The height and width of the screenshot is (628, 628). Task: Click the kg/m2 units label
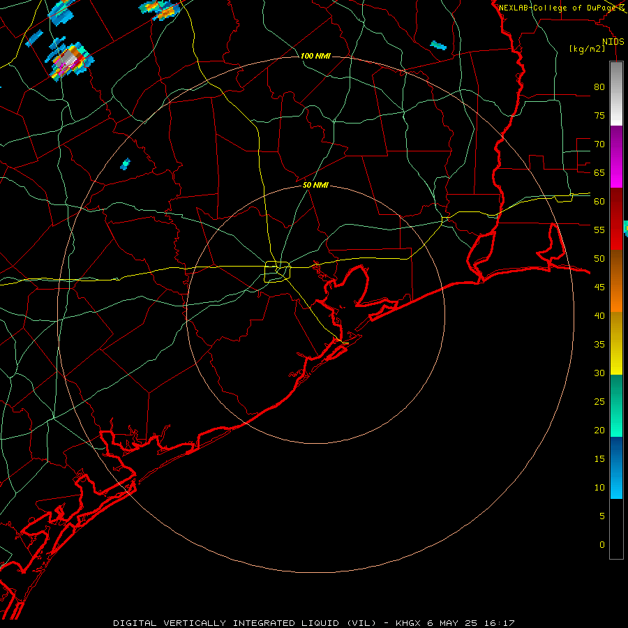(587, 49)
